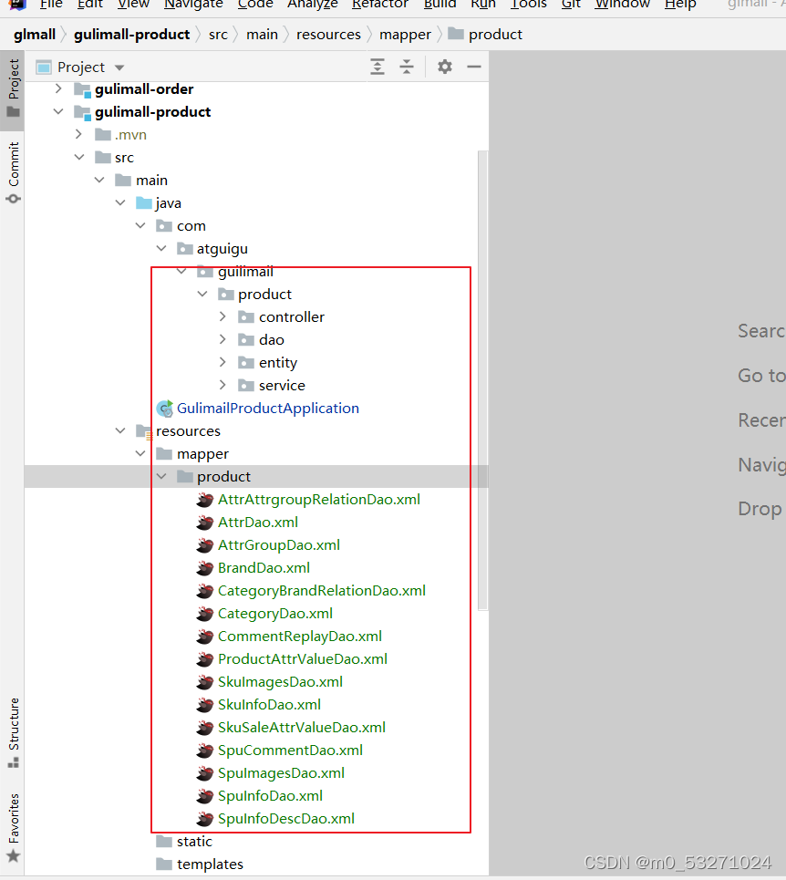Open the Git menu
This screenshot has height=880, width=786.
point(571,5)
